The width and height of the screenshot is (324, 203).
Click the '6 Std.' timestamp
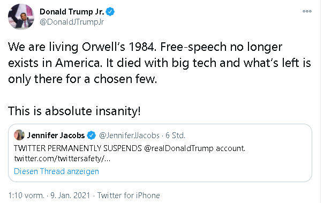[x=175, y=136]
